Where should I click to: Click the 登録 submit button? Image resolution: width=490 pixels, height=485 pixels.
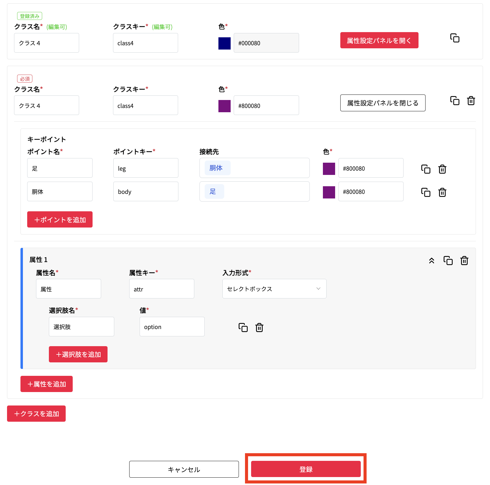coord(306,469)
